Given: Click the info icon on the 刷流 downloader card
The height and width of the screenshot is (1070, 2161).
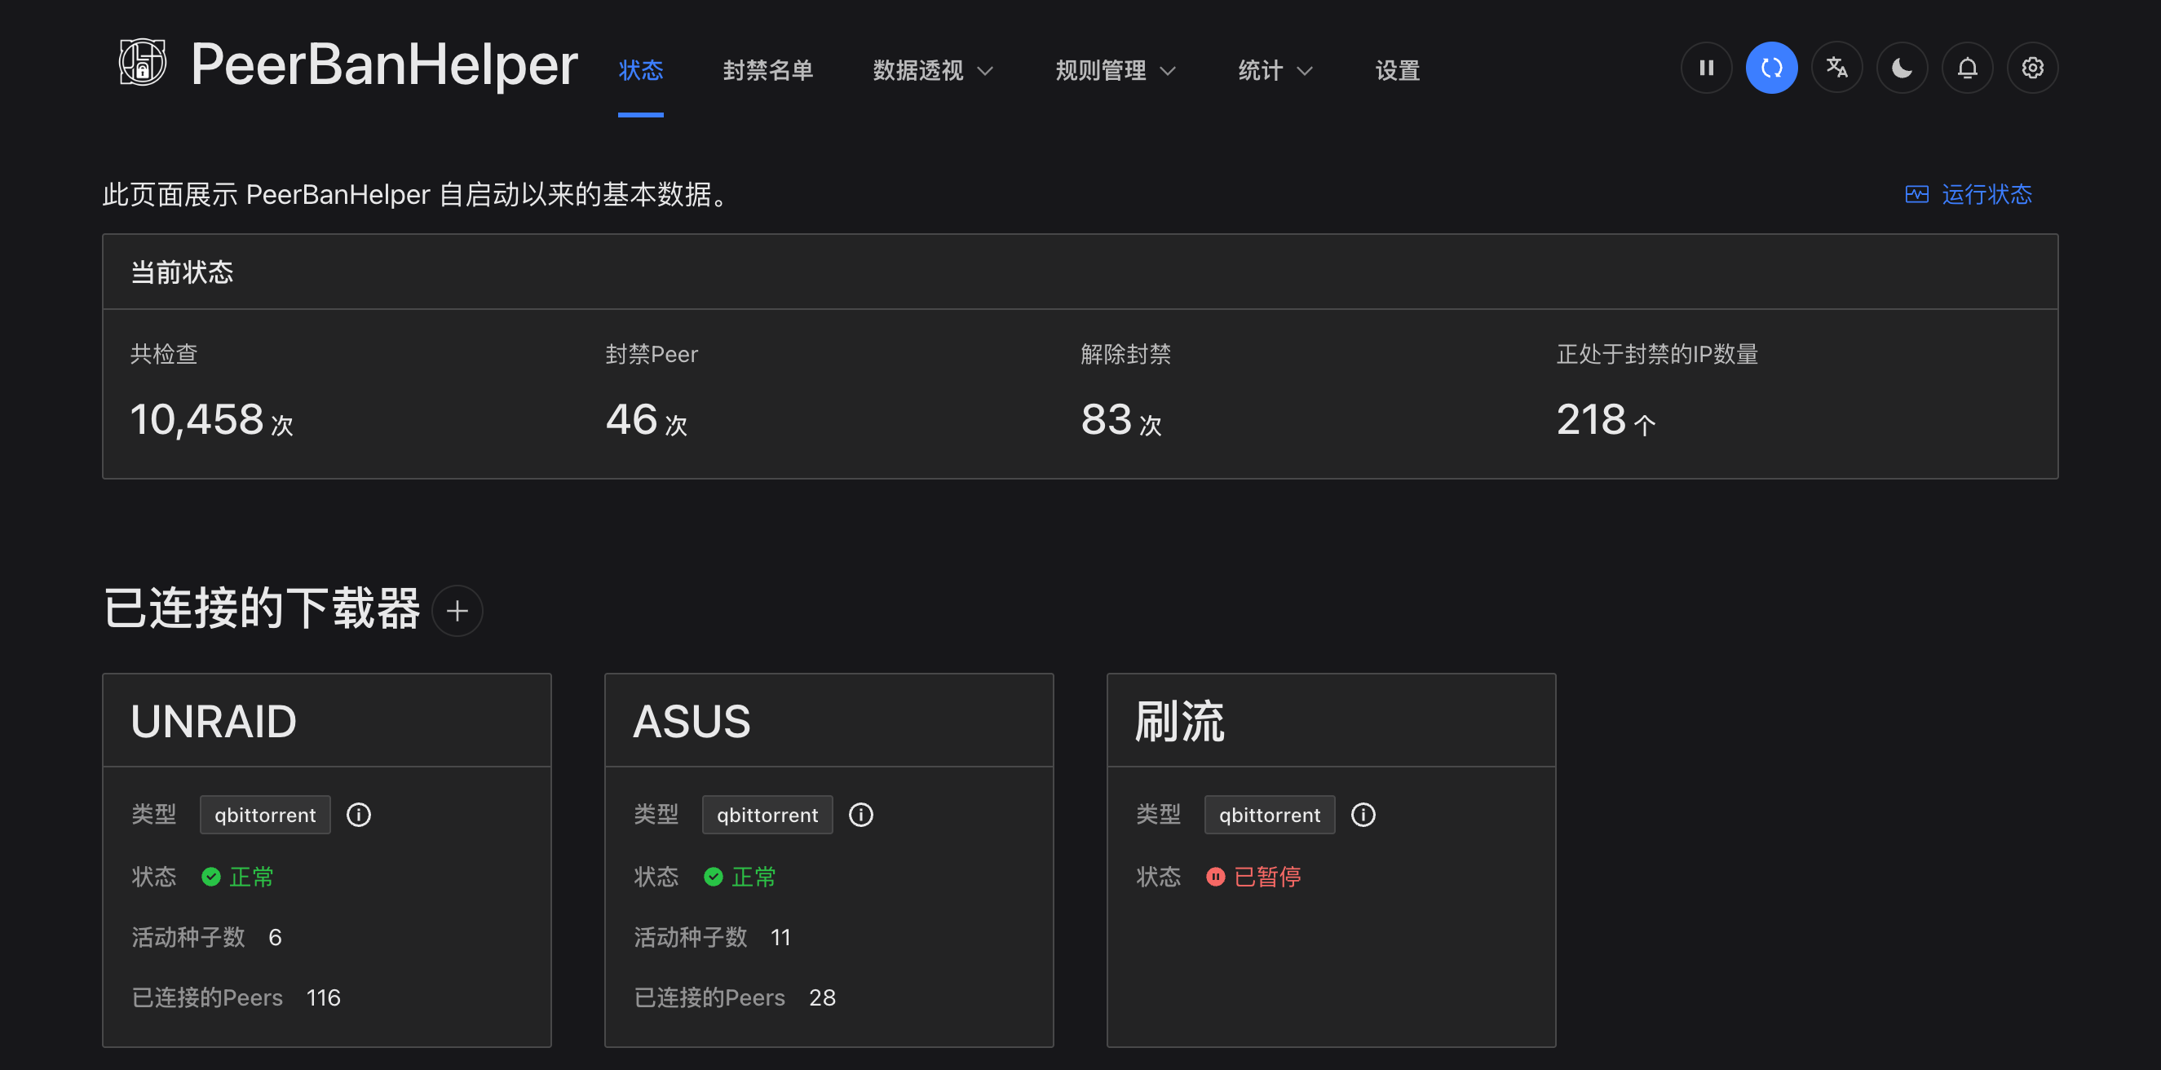Looking at the screenshot, I should point(1363,813).
